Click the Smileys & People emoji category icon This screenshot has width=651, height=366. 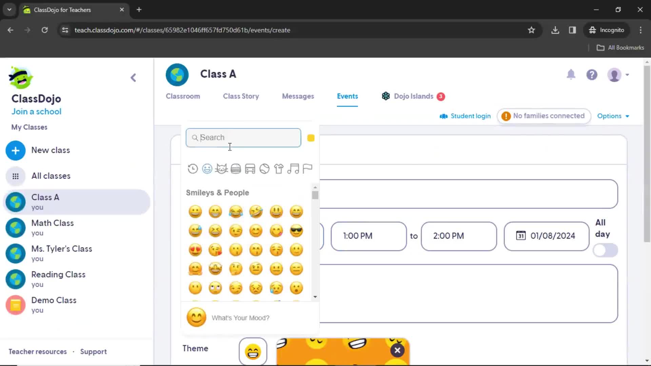[207, 168]
